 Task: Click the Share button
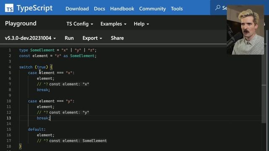117,38
